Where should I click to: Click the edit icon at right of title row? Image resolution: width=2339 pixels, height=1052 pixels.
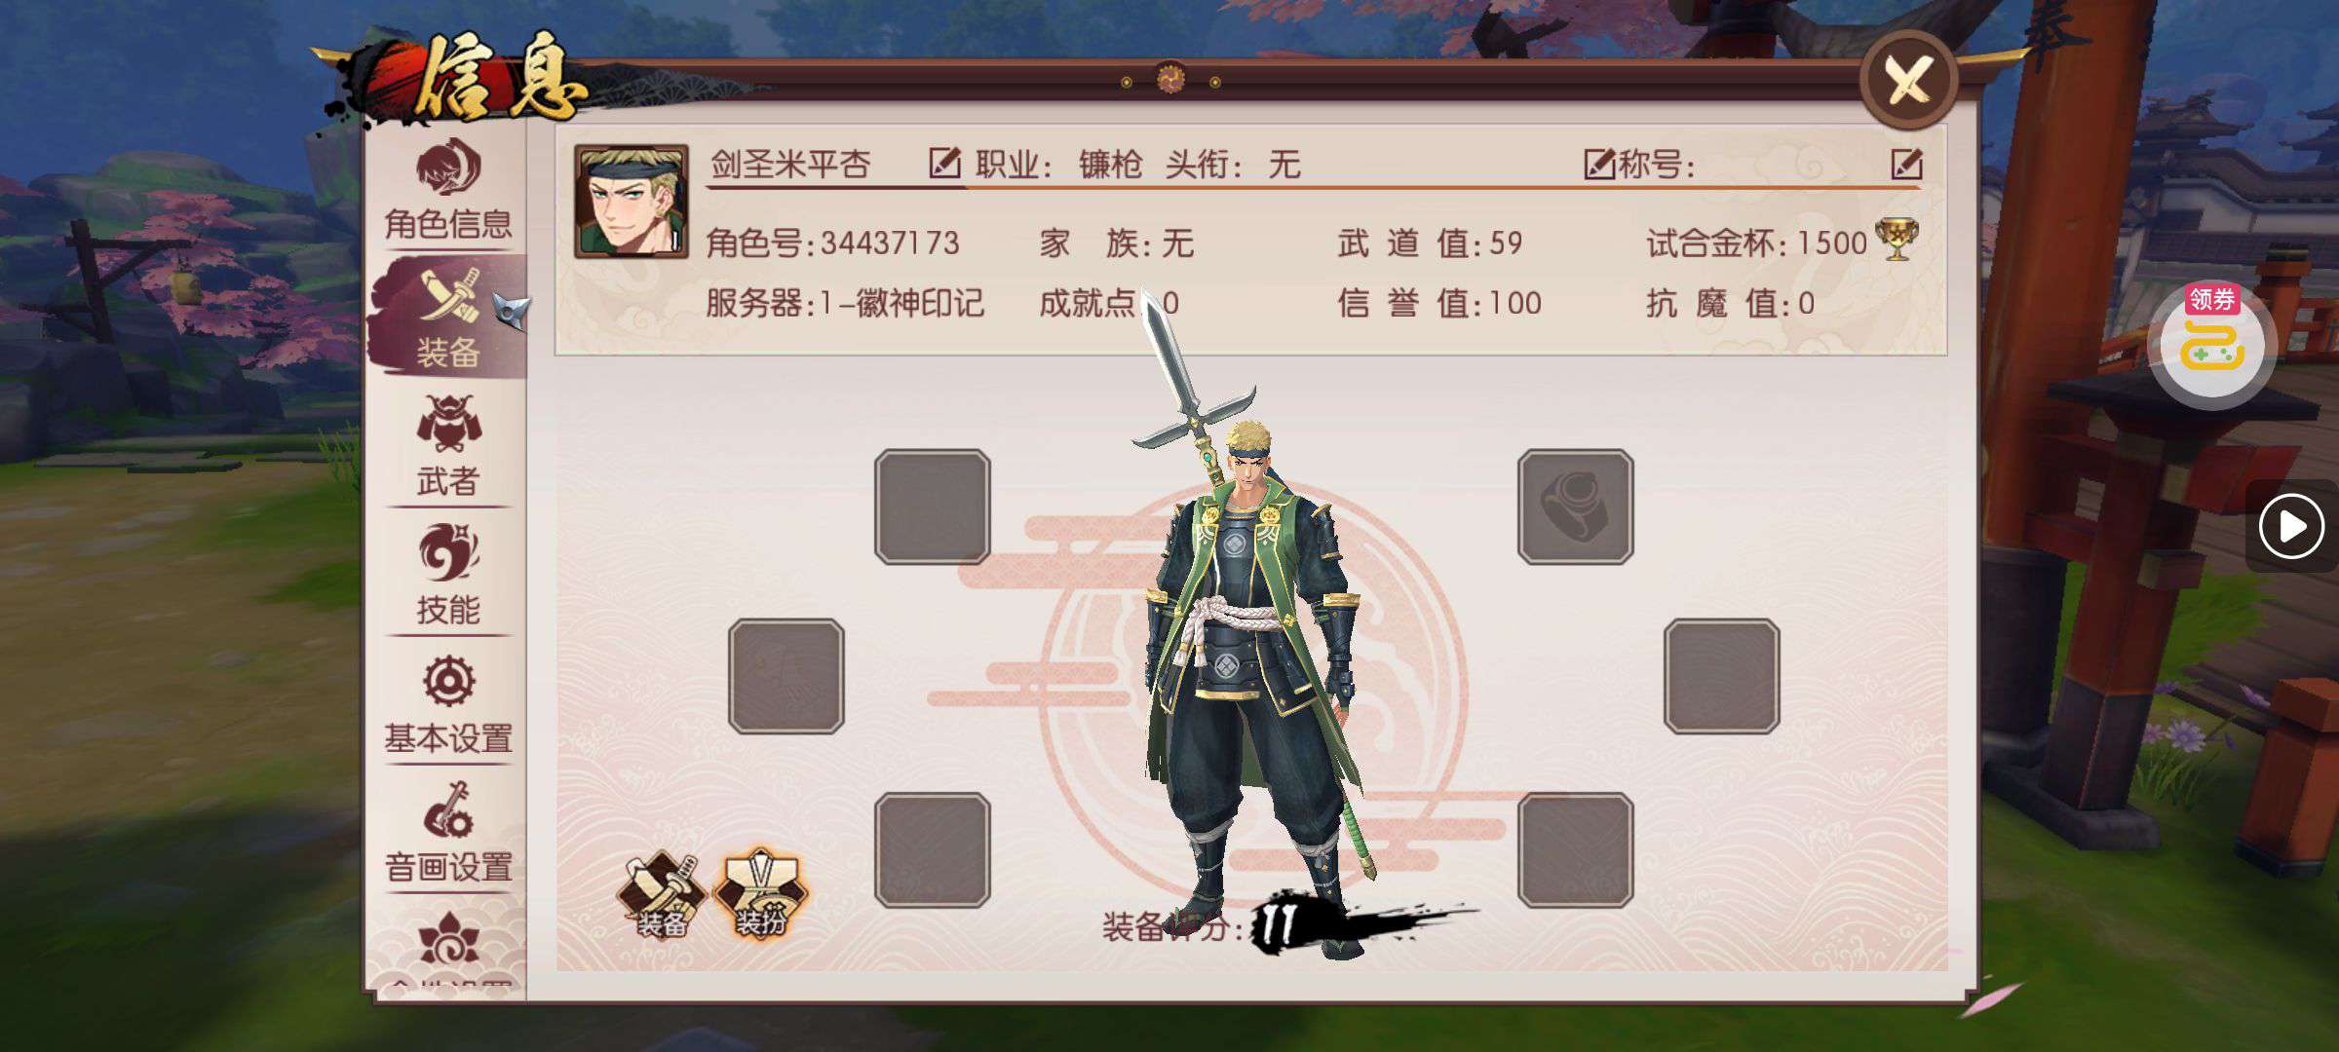coord(1906,164)
